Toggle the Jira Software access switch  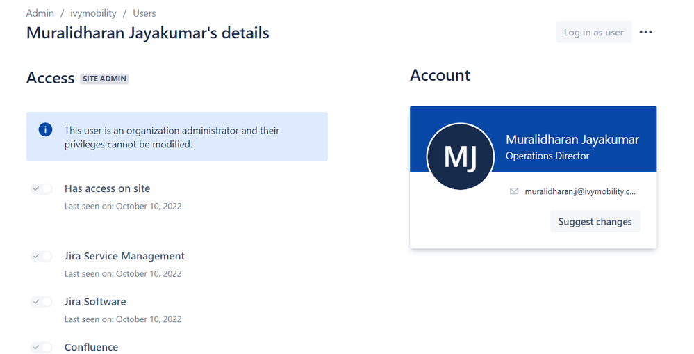click(41, 302)
